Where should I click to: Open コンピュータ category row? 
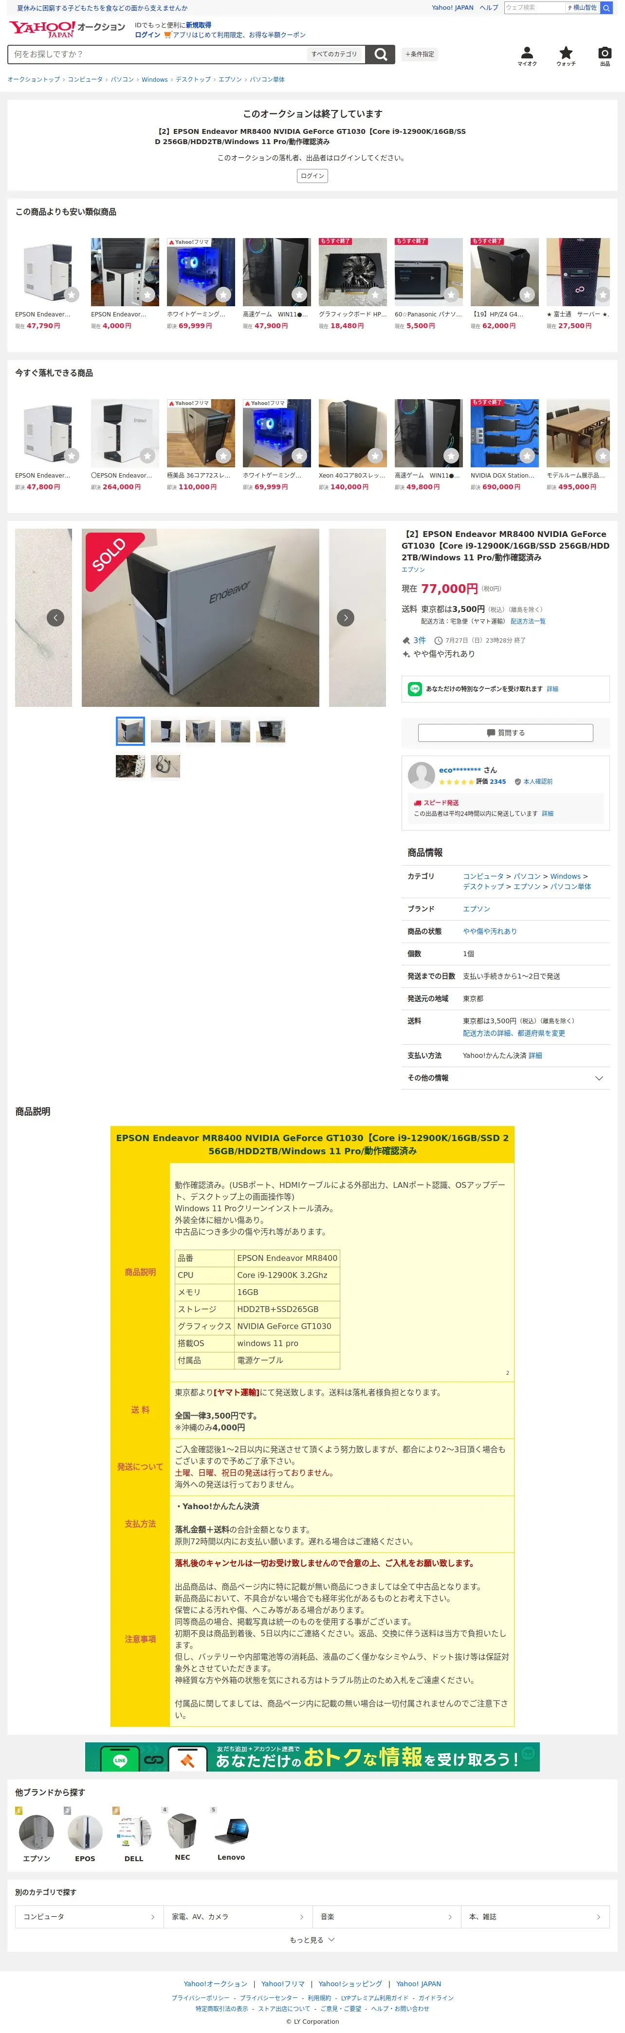click(x=89, y=1917)
